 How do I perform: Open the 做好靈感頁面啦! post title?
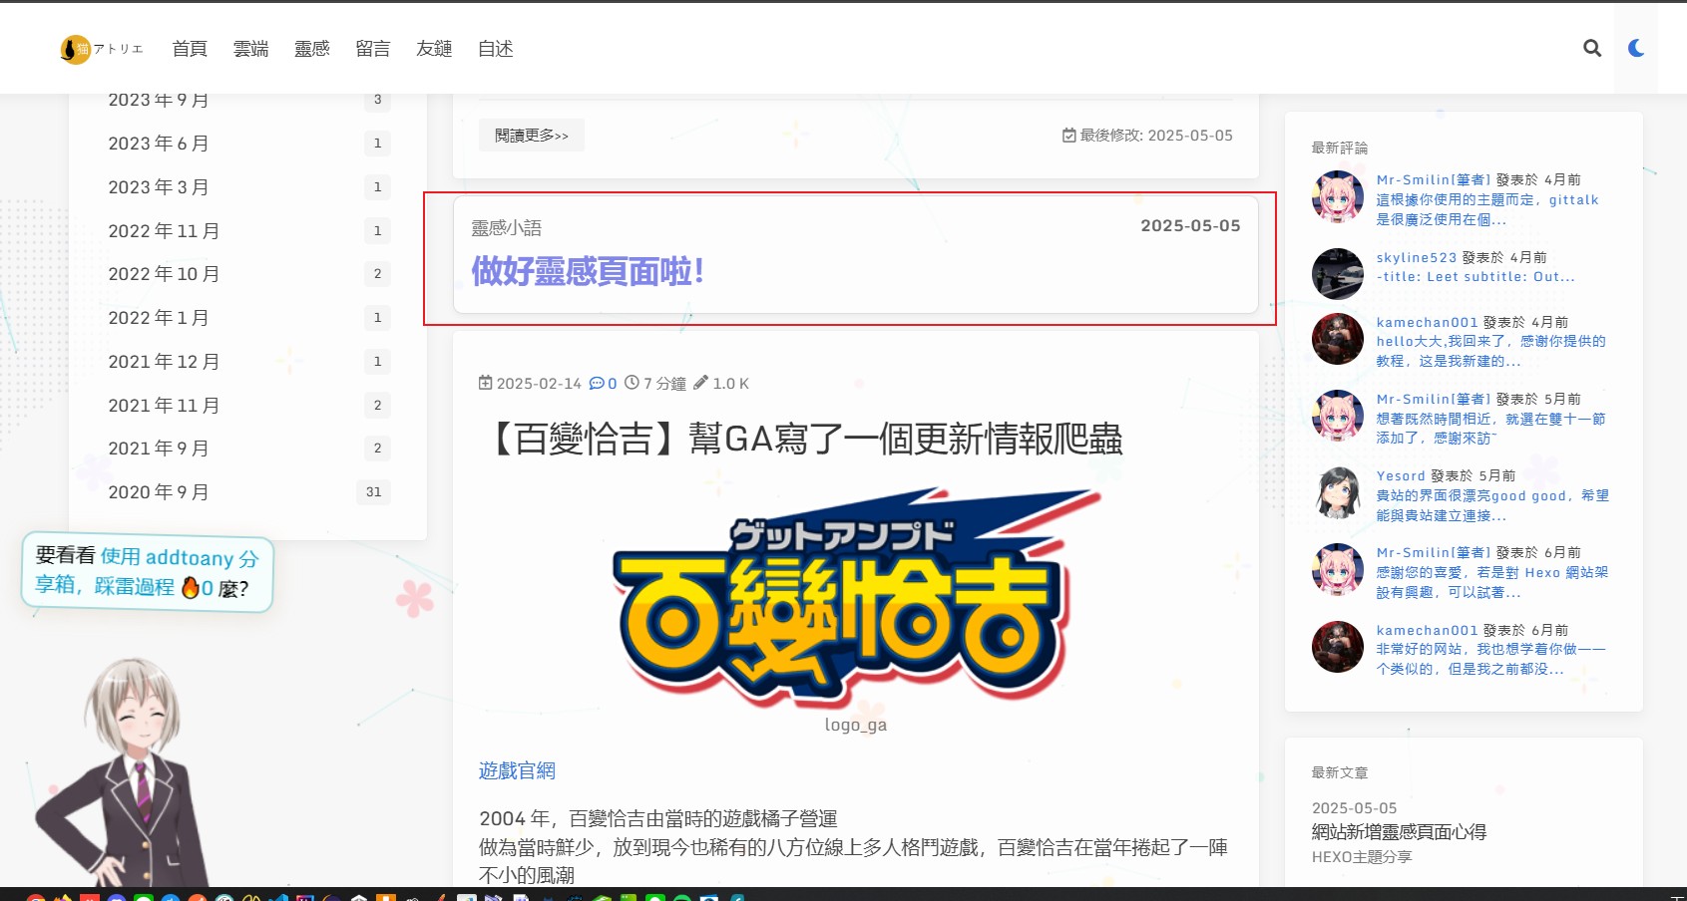pos(588,271)
